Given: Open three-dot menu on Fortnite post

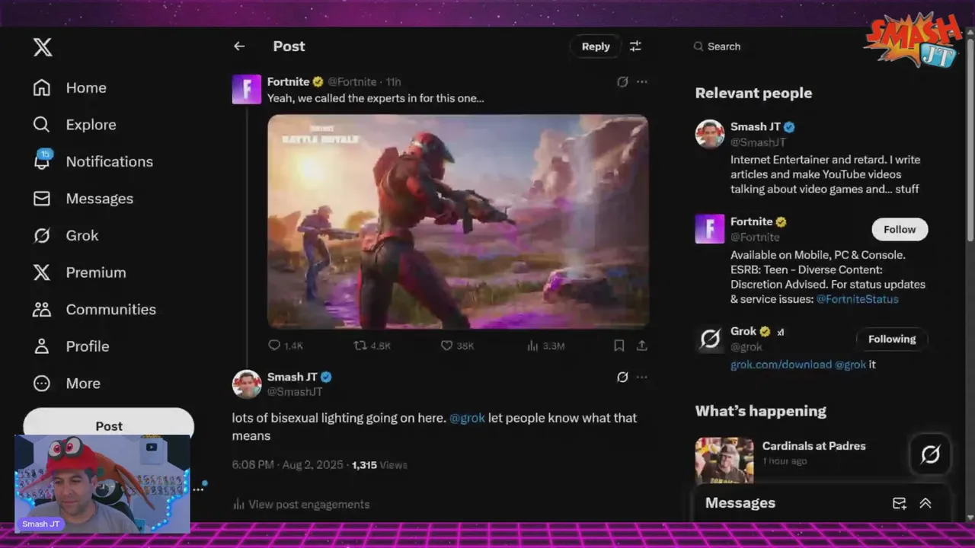Looking at the screenshot, I should click(x=642, y=81).
